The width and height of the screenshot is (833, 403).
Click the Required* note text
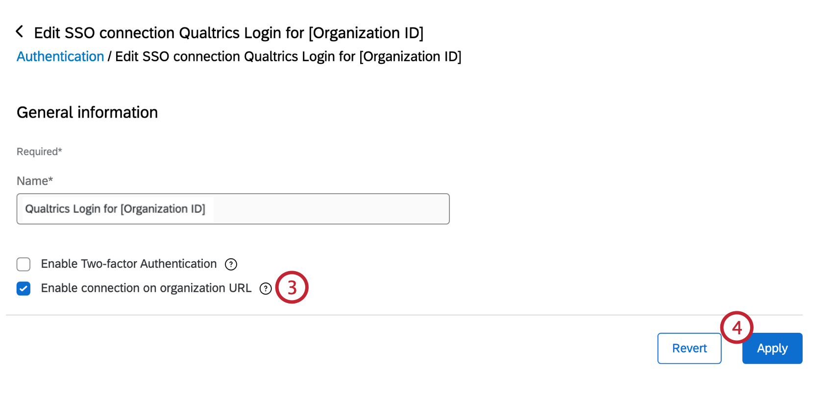pos(39,152)
